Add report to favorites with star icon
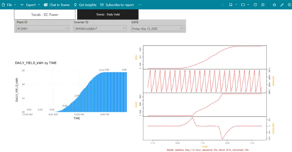The height and width of the screenshot is (152, 292). (x=274, y=5)
